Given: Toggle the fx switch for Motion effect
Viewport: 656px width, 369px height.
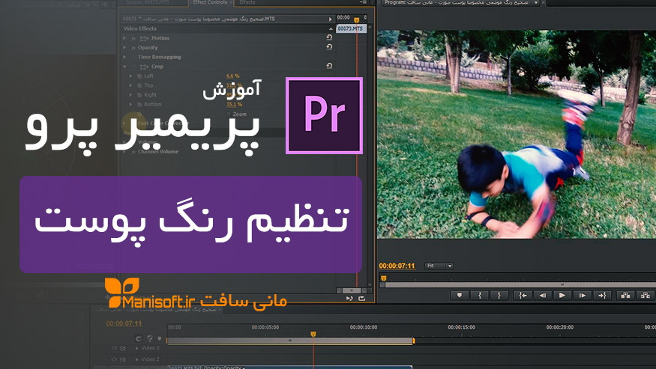Looking at the screenshot, I should point(133,38).
